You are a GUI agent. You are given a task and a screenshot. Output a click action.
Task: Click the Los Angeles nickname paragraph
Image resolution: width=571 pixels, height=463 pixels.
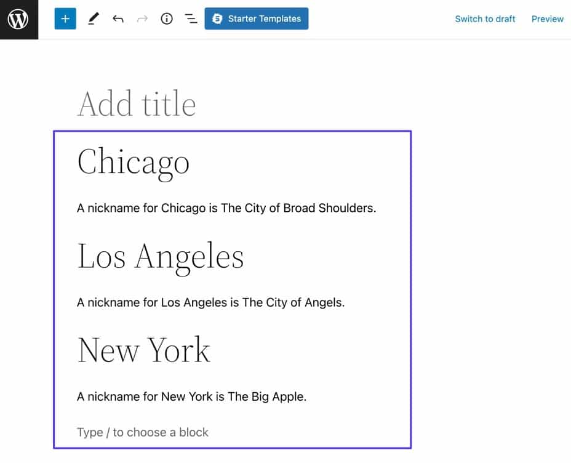point(211,302)
